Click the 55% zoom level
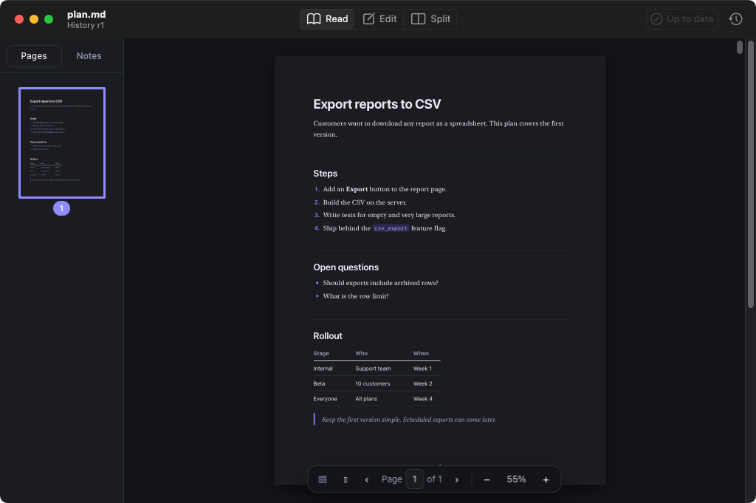The width and height of the screenshot is (756, 503). coord(516,479)
